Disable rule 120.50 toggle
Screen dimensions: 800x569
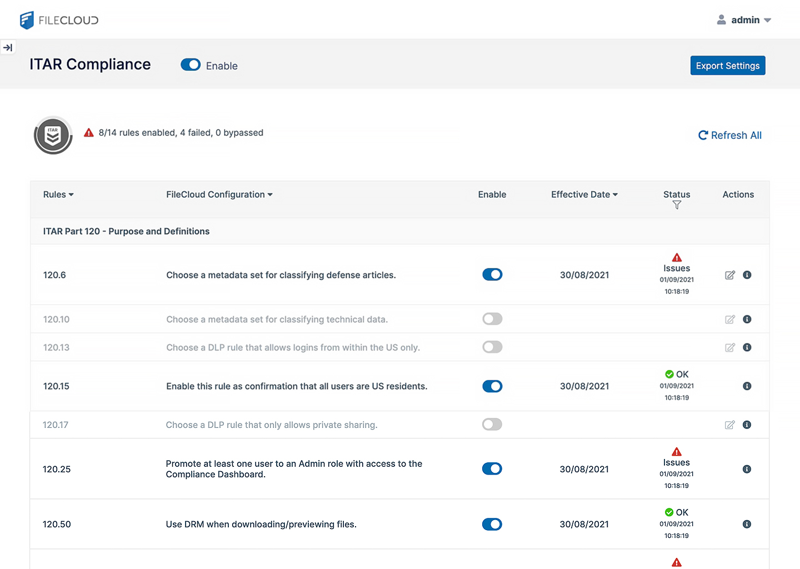pyautogui.click(x=492, y=524)
